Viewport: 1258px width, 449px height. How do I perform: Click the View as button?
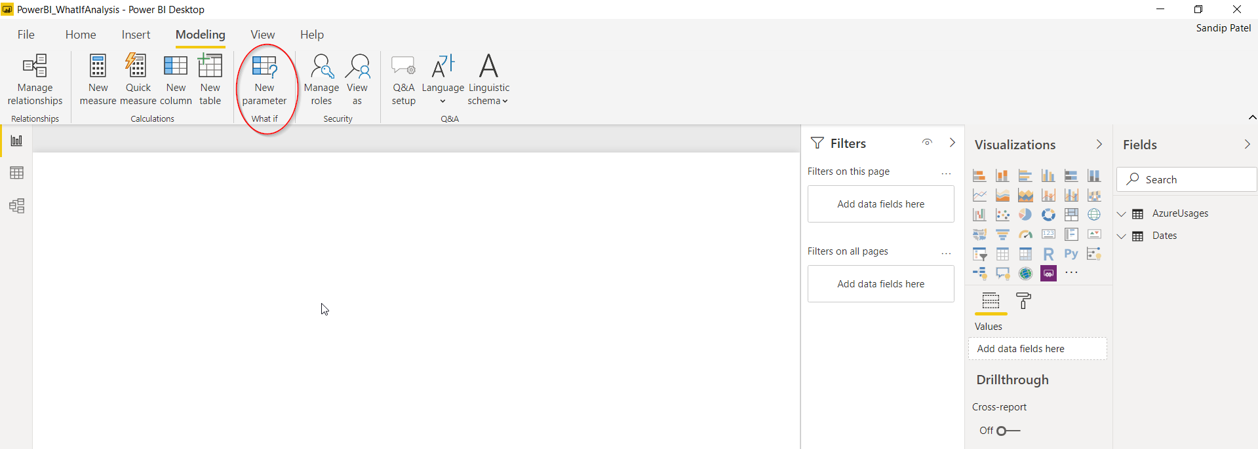coord(357,80)
